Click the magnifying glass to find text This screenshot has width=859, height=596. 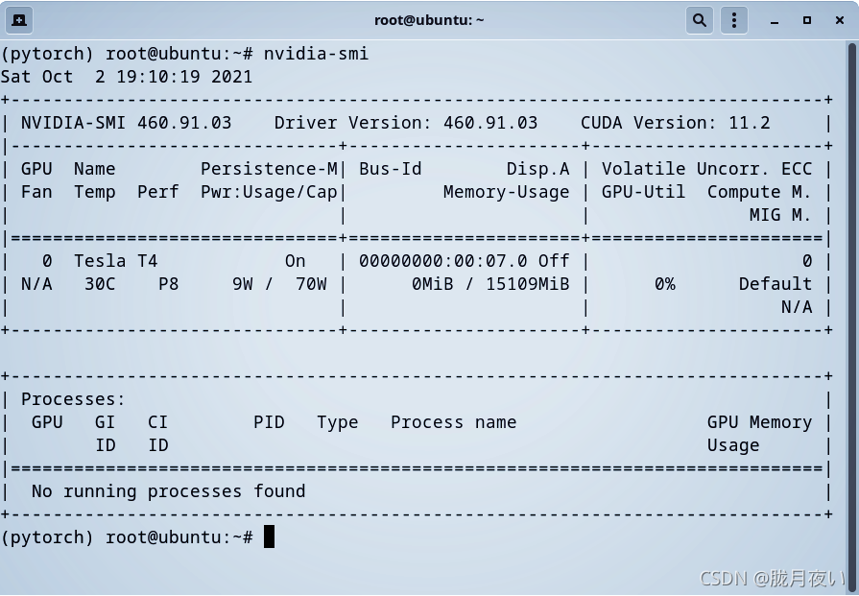[700, 19]
